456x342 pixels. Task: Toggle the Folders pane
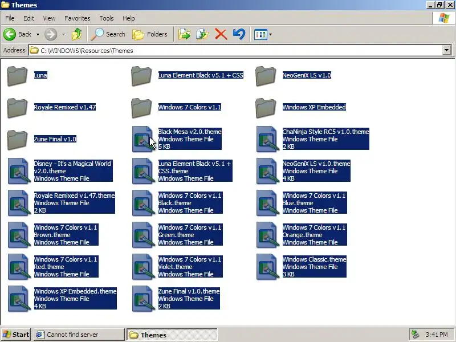pyautogui.click(x=150, y=34)
